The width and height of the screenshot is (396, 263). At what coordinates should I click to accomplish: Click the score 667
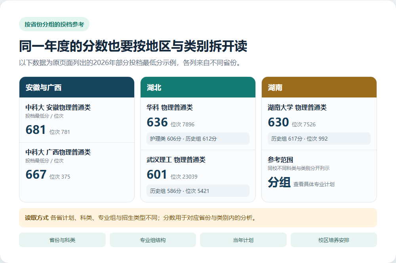36,174
